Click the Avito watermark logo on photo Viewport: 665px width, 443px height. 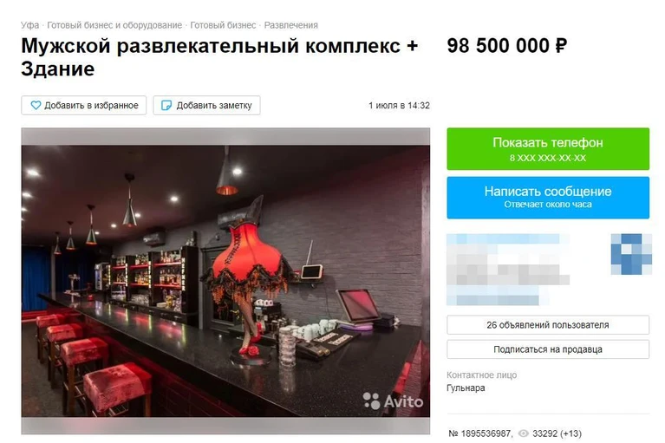[x=393, y=401]
